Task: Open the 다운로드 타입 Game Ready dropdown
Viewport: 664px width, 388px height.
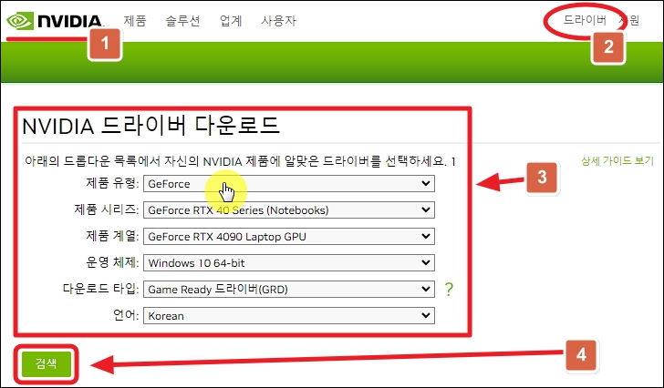Action: 289,289
